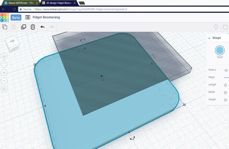The image size is (229, 149).
Task: Click the browser Back arrow
Action: [x=4, y=9]
